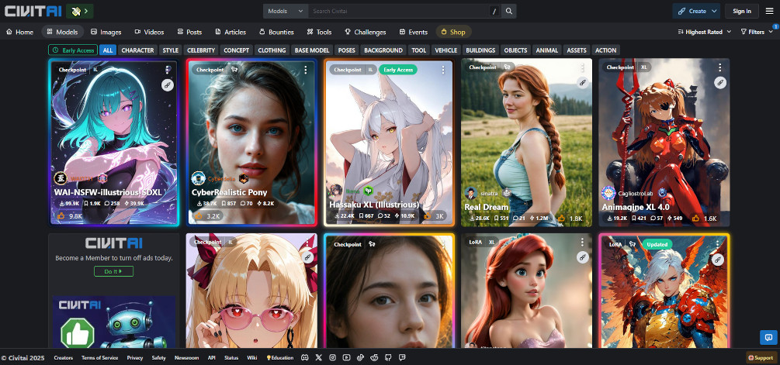Image resolution: width=780 pixels, height=365 pixels.
Task: Expand the Create button dropdown arrow
Action: [x=714, y=11]
